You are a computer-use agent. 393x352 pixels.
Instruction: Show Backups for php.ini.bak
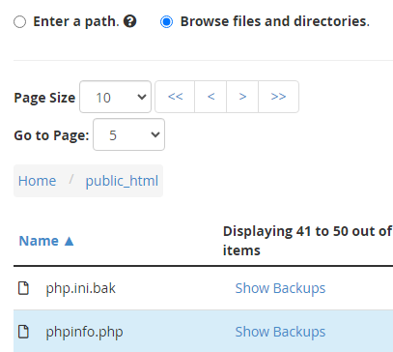280,288
